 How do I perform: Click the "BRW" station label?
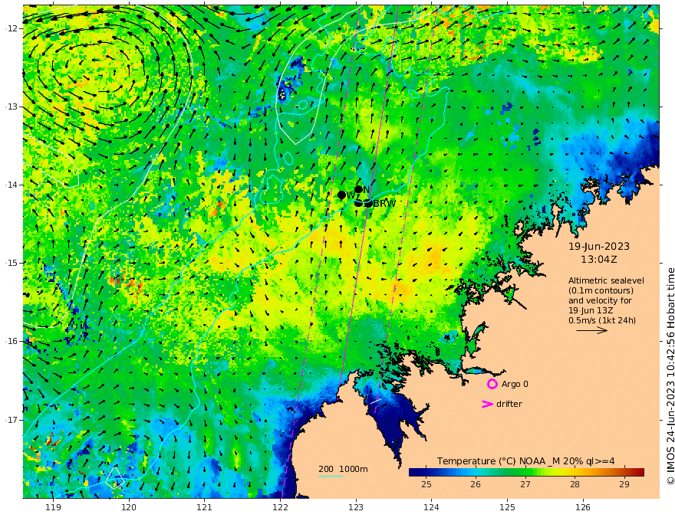pyautogui.click(x=384, y=204)
